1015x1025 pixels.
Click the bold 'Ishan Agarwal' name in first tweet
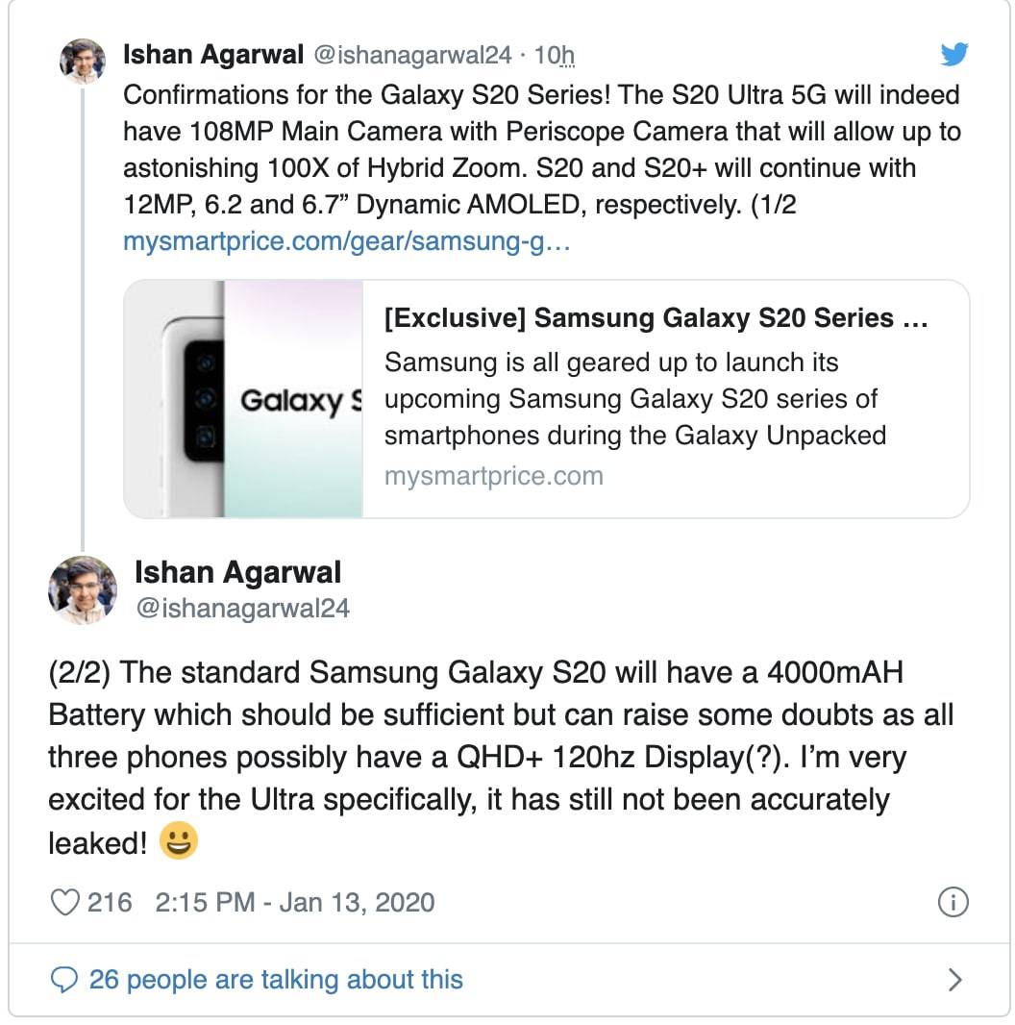(213, 54)
